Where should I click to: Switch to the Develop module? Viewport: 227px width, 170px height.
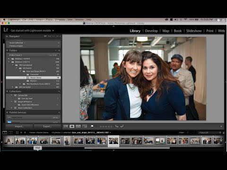pyautogui.click(x=151, y=31)
